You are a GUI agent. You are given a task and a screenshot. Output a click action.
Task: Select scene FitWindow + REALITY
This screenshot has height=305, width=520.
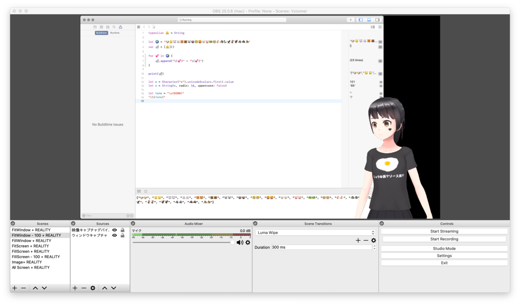tap(40, 230)
